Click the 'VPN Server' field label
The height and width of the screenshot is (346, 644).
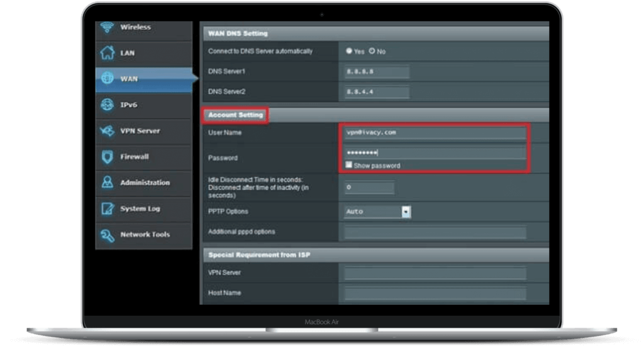pos(225,273)
